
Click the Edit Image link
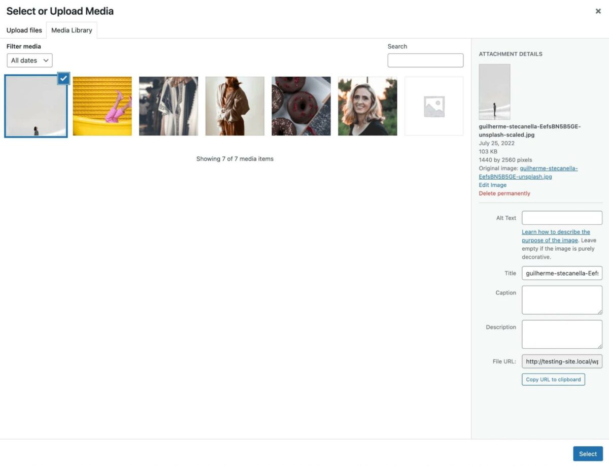coord(492,185)
